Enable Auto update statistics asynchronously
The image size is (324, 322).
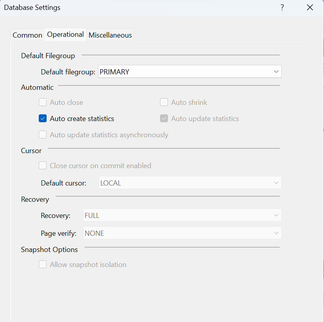point(42,134)
